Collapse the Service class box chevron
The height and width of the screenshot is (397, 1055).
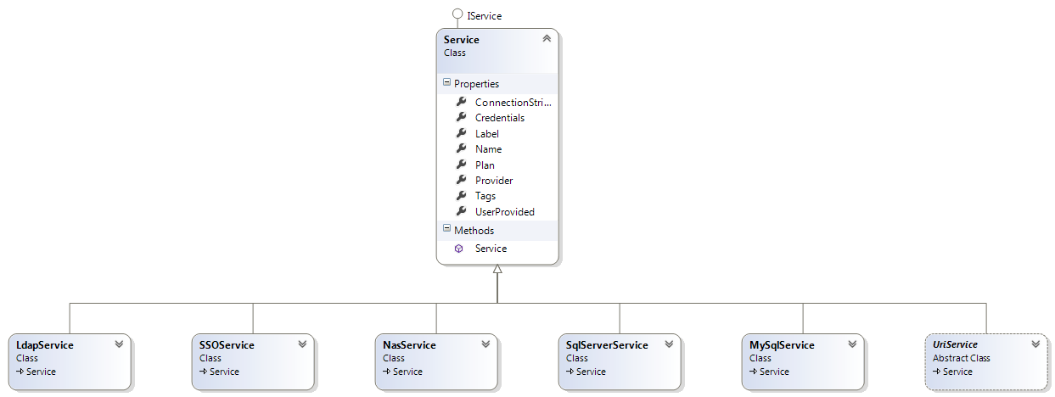(546, 39)
